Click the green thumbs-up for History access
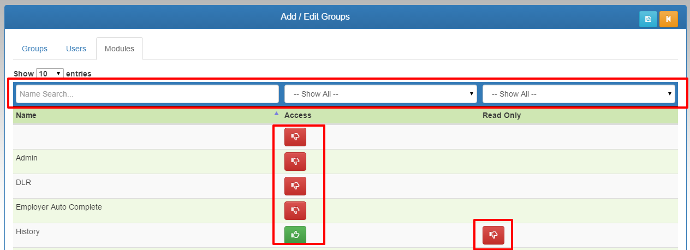This screenshot has width=690, height=250. 295,235
